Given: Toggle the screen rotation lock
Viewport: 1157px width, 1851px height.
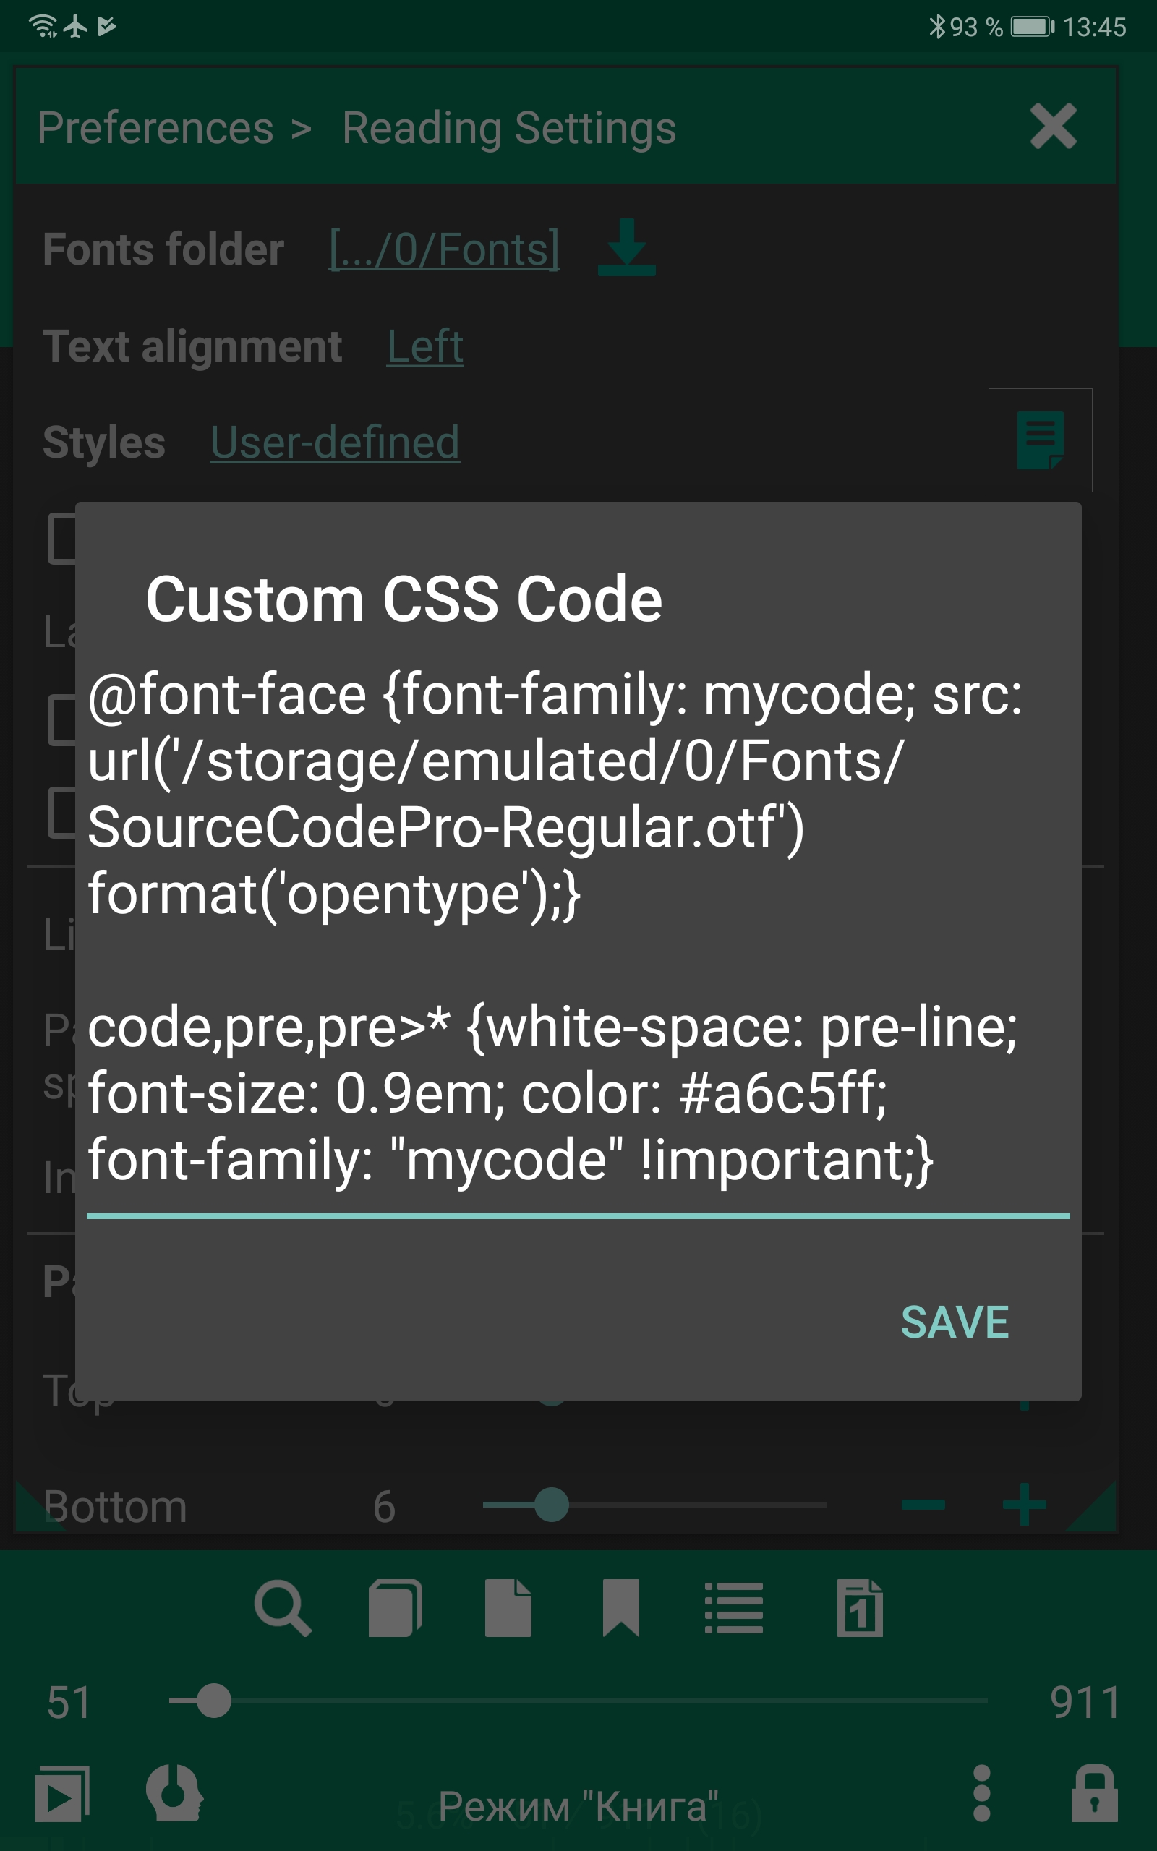Looking at the screenshot, I should pyautogui.click(x=1096, y=1794).
